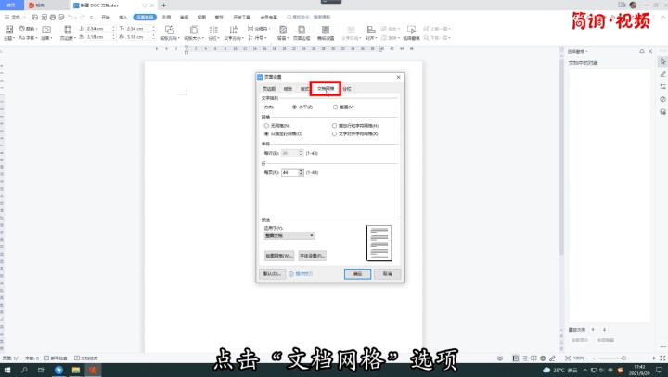Screen dimensions: 668x377
Task: Switch to the 页边距 tab
Action: [269, 88]
